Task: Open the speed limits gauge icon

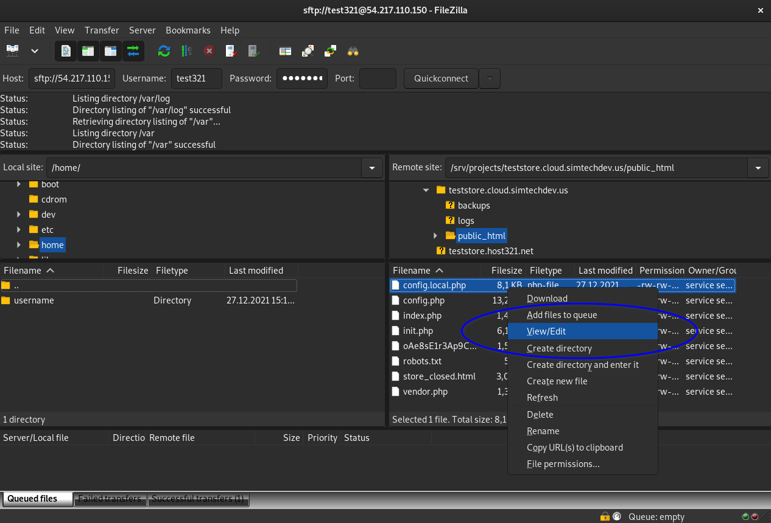Action: click(616, 517)
